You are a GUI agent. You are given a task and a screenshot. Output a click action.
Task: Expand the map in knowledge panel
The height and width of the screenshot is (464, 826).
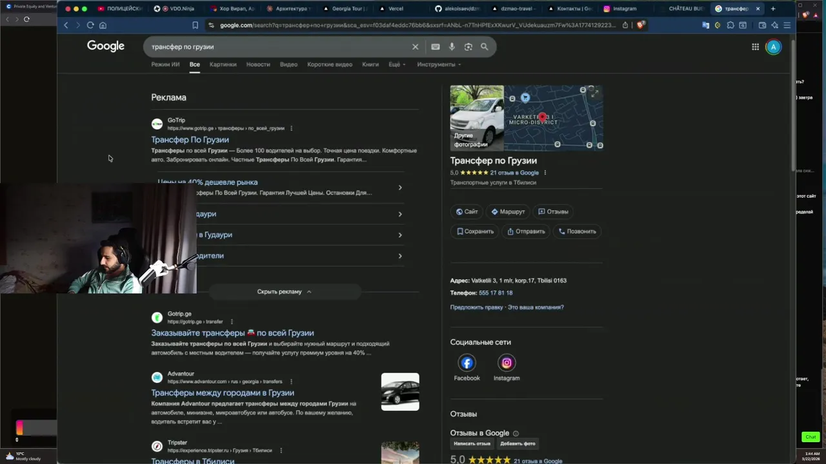pyautogui.click(x=594, y=93)
